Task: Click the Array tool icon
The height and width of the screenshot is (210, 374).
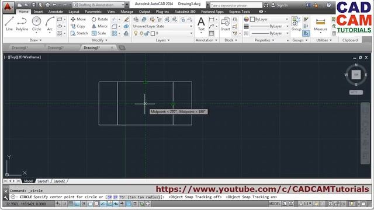Action: (x=115, y=33)
